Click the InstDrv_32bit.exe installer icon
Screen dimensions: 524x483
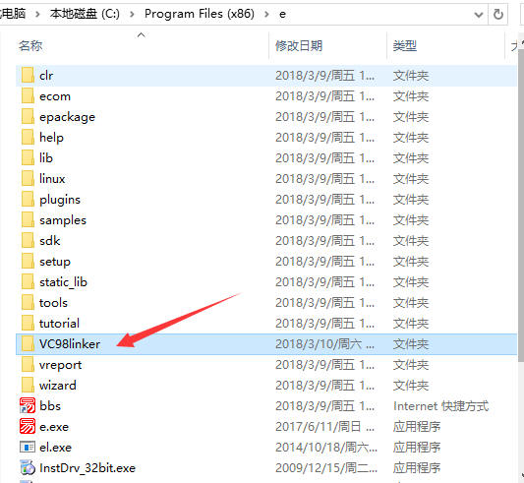[x=28, y=467]
